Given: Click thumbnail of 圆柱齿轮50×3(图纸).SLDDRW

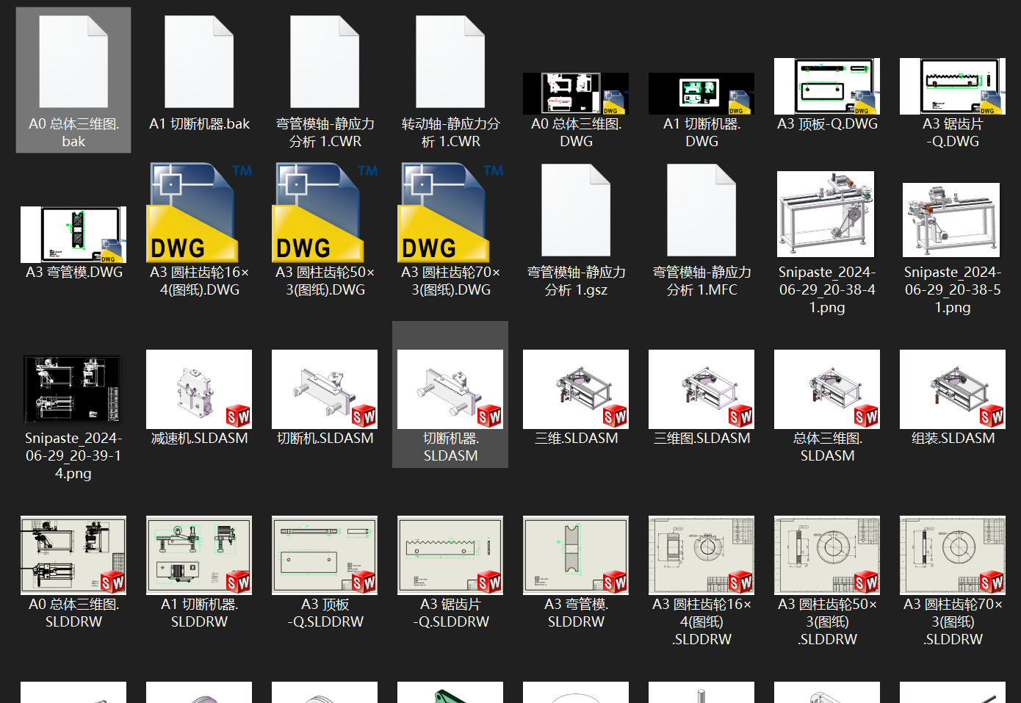Looking at the screenshot, I should [827, 555].
